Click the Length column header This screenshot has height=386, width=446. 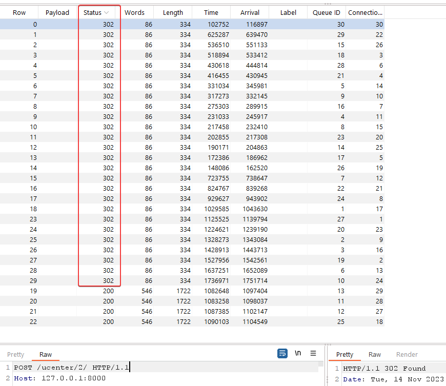click(x=173, y=12)
